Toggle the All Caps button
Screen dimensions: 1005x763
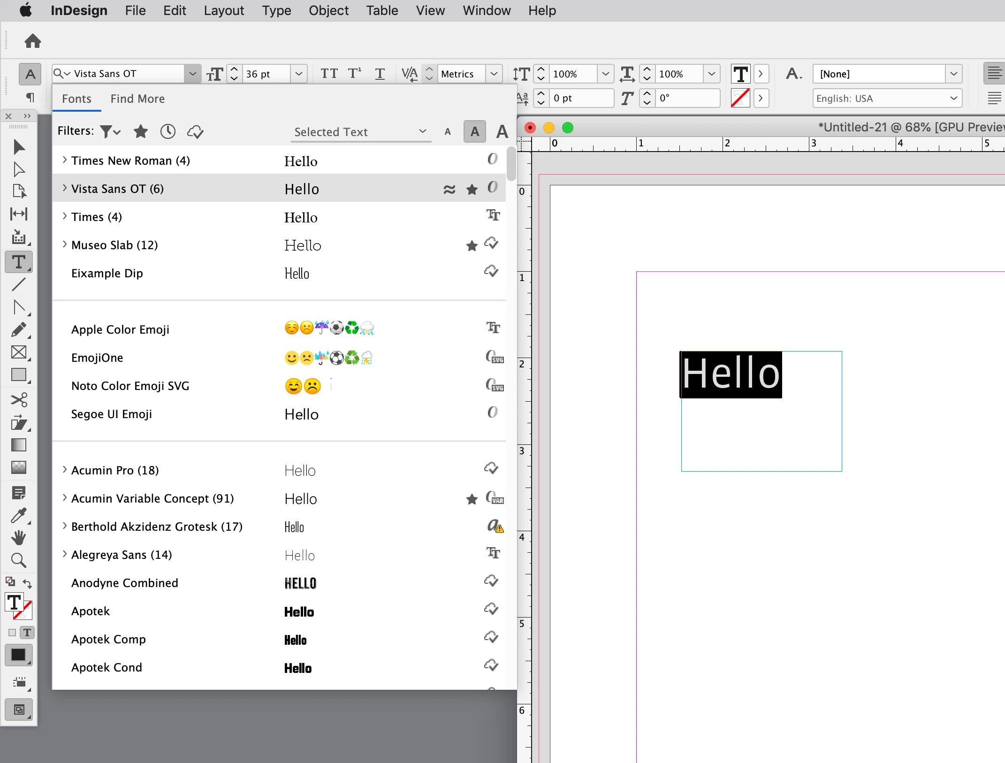(x=329, y=74)
